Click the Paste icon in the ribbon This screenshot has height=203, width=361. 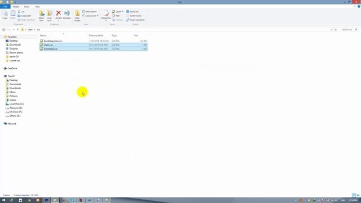click(13, 15)
